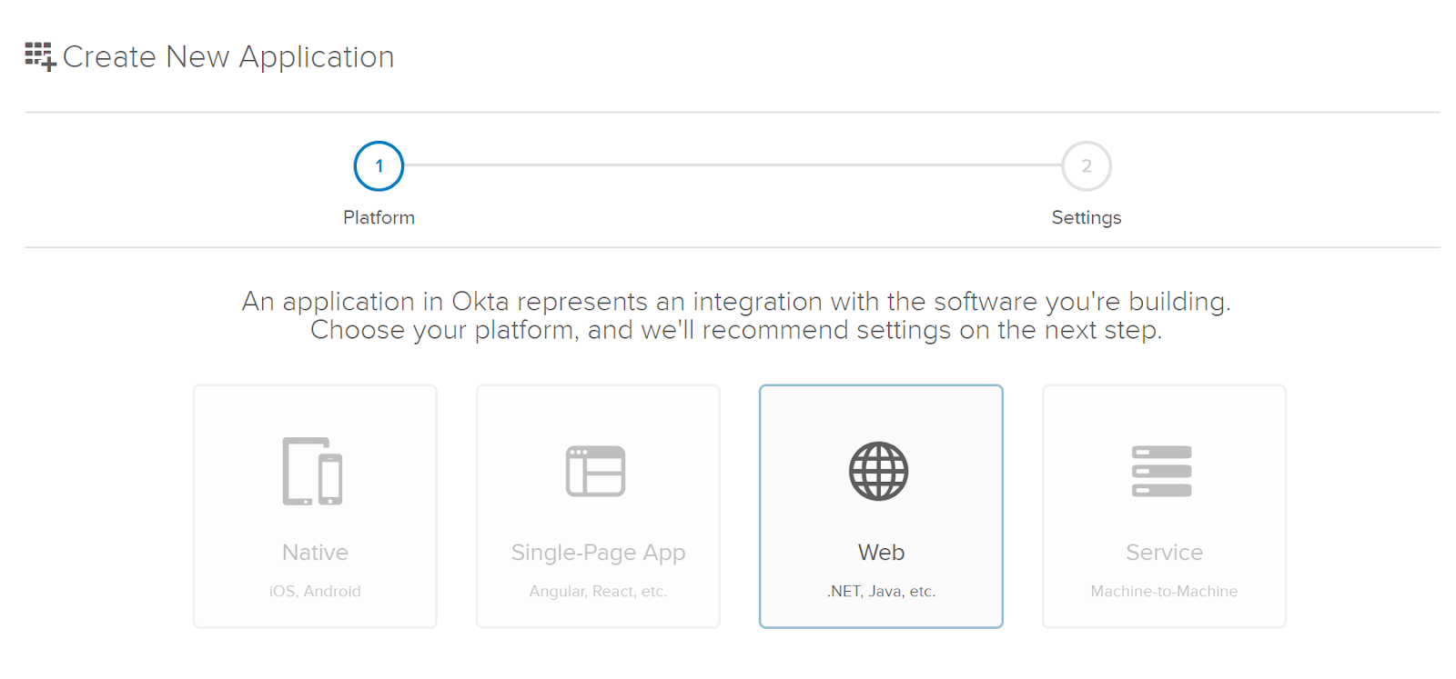Click the Single-Page App layout icon
The height and width of the screenshot is (679, 1456).
click(596, 471)
